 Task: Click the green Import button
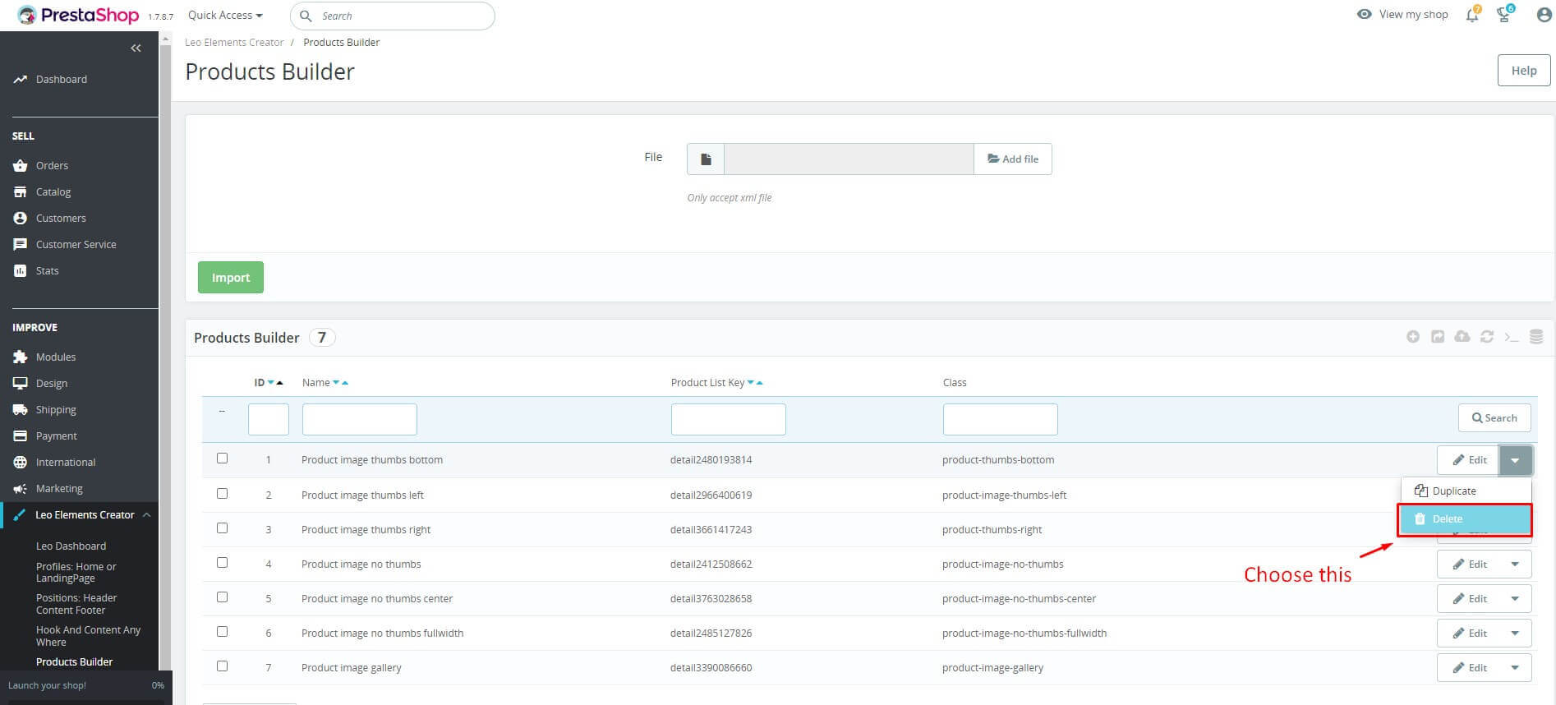tap(231, 278)
